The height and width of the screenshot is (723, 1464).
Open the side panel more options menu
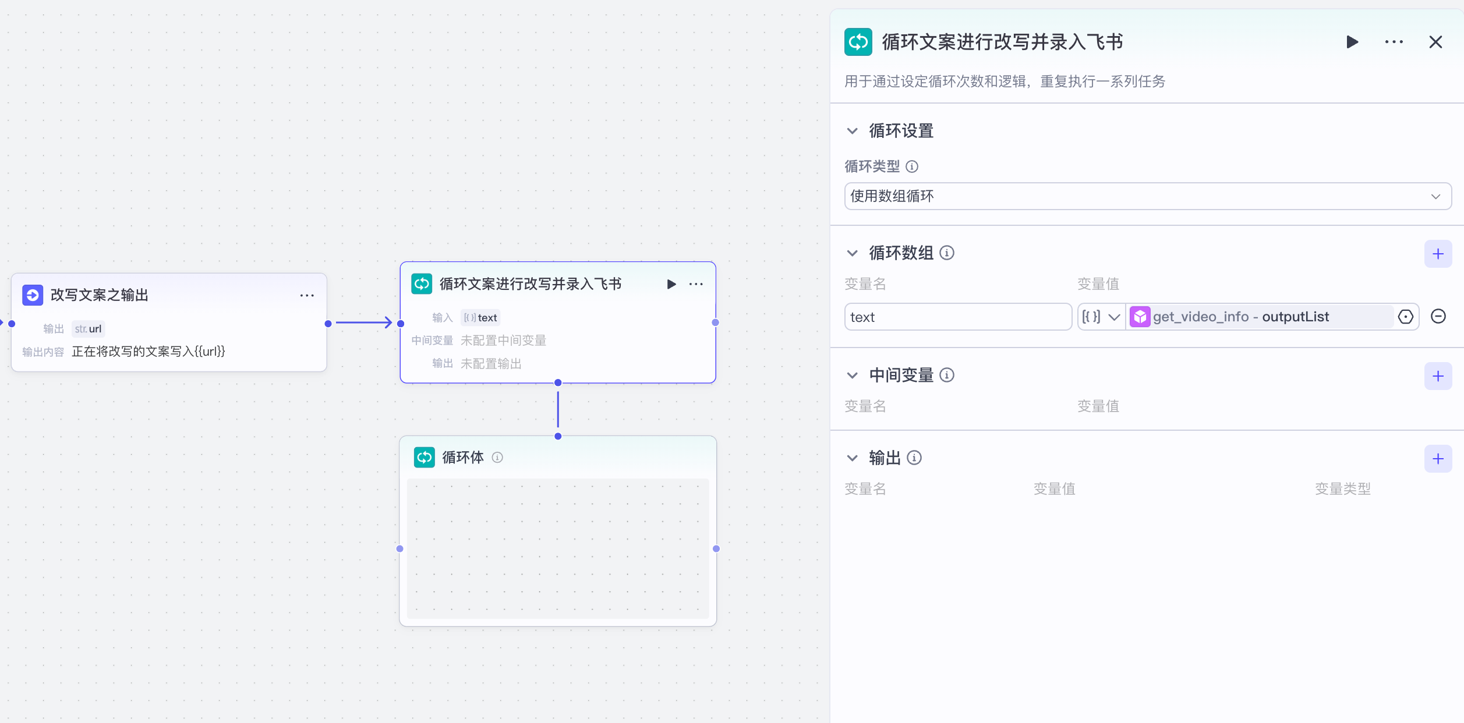1394,42
